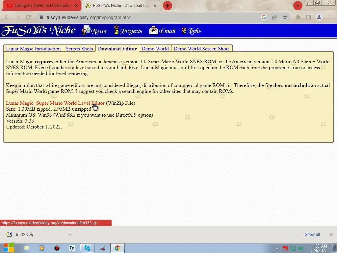The height and width of the screenshot is (253, 337).
Task: Open the Windows Start button
Action: click(9, 248)
